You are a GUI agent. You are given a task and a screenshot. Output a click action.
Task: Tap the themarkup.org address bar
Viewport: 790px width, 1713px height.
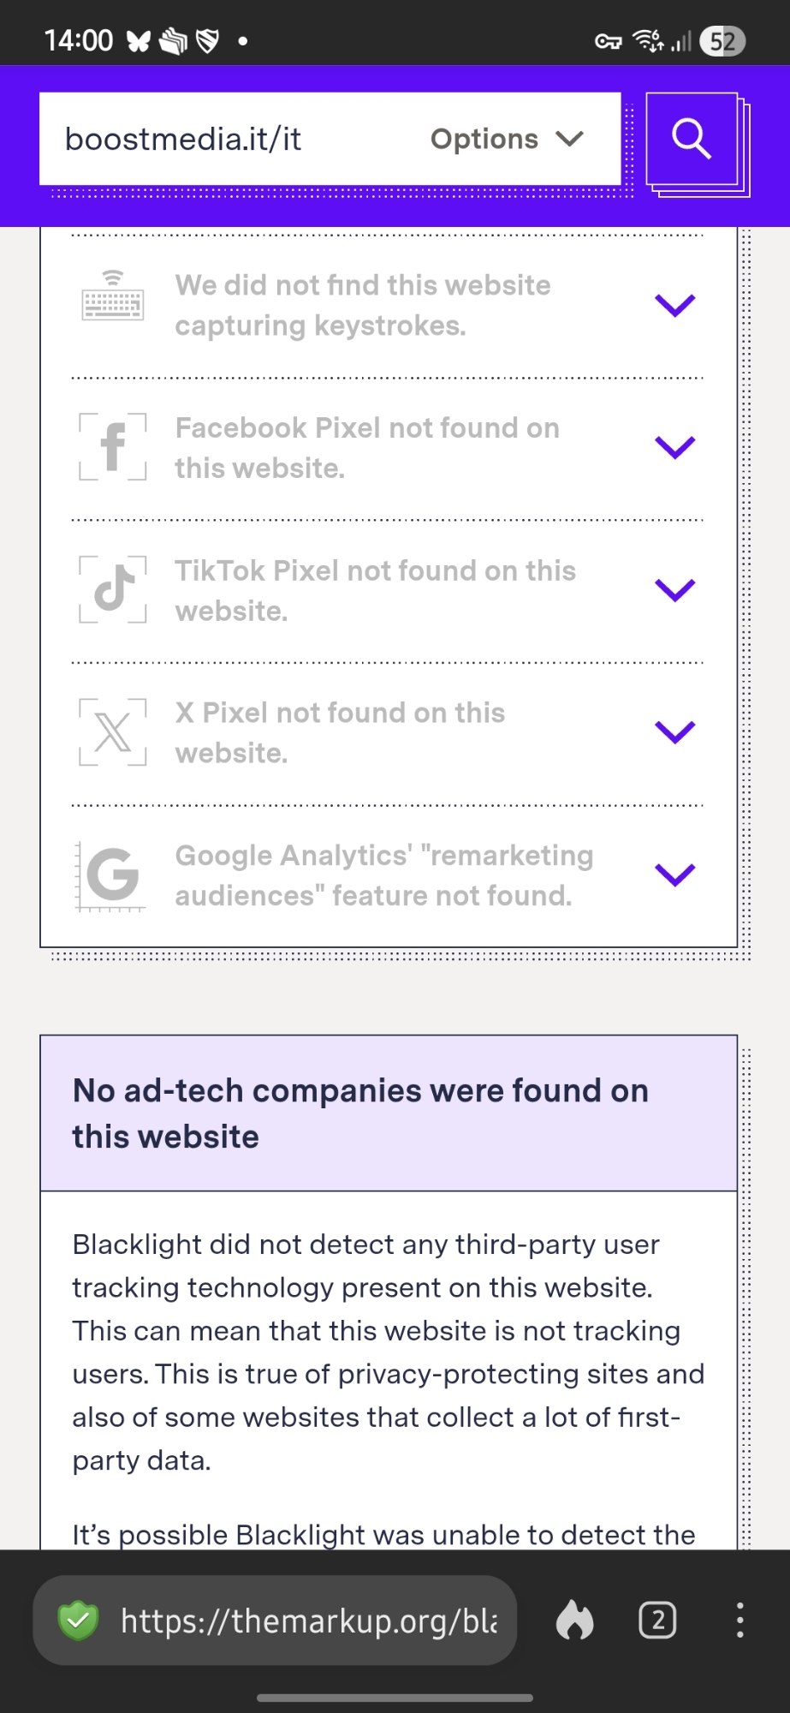coord(308,1620)
